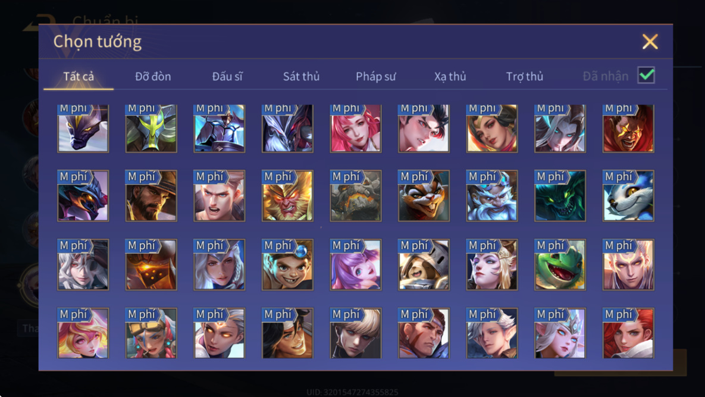Show Pháp sư heroes tab
This screenshot has width=705, height=397.
376,76
